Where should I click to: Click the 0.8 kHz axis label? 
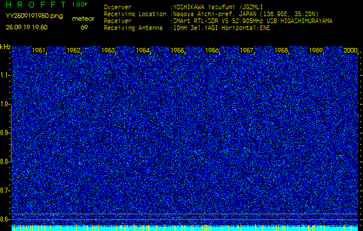(x=5, y=162)
